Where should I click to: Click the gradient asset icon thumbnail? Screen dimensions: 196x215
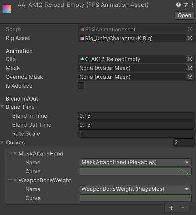pyautogui.click(x=7, y=9)
